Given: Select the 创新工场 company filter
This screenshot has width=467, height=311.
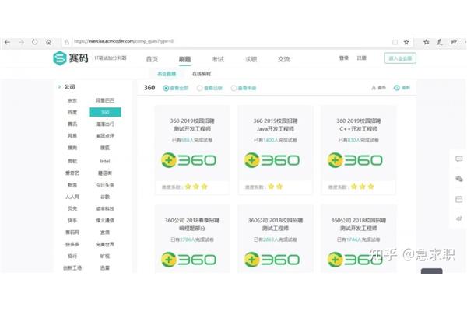Looking at the screenshot, I should [x=72, y=267].
